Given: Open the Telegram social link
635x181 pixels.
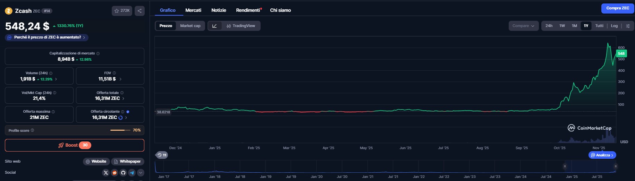Looking at the screenshot, I should [x=132, y=173].
